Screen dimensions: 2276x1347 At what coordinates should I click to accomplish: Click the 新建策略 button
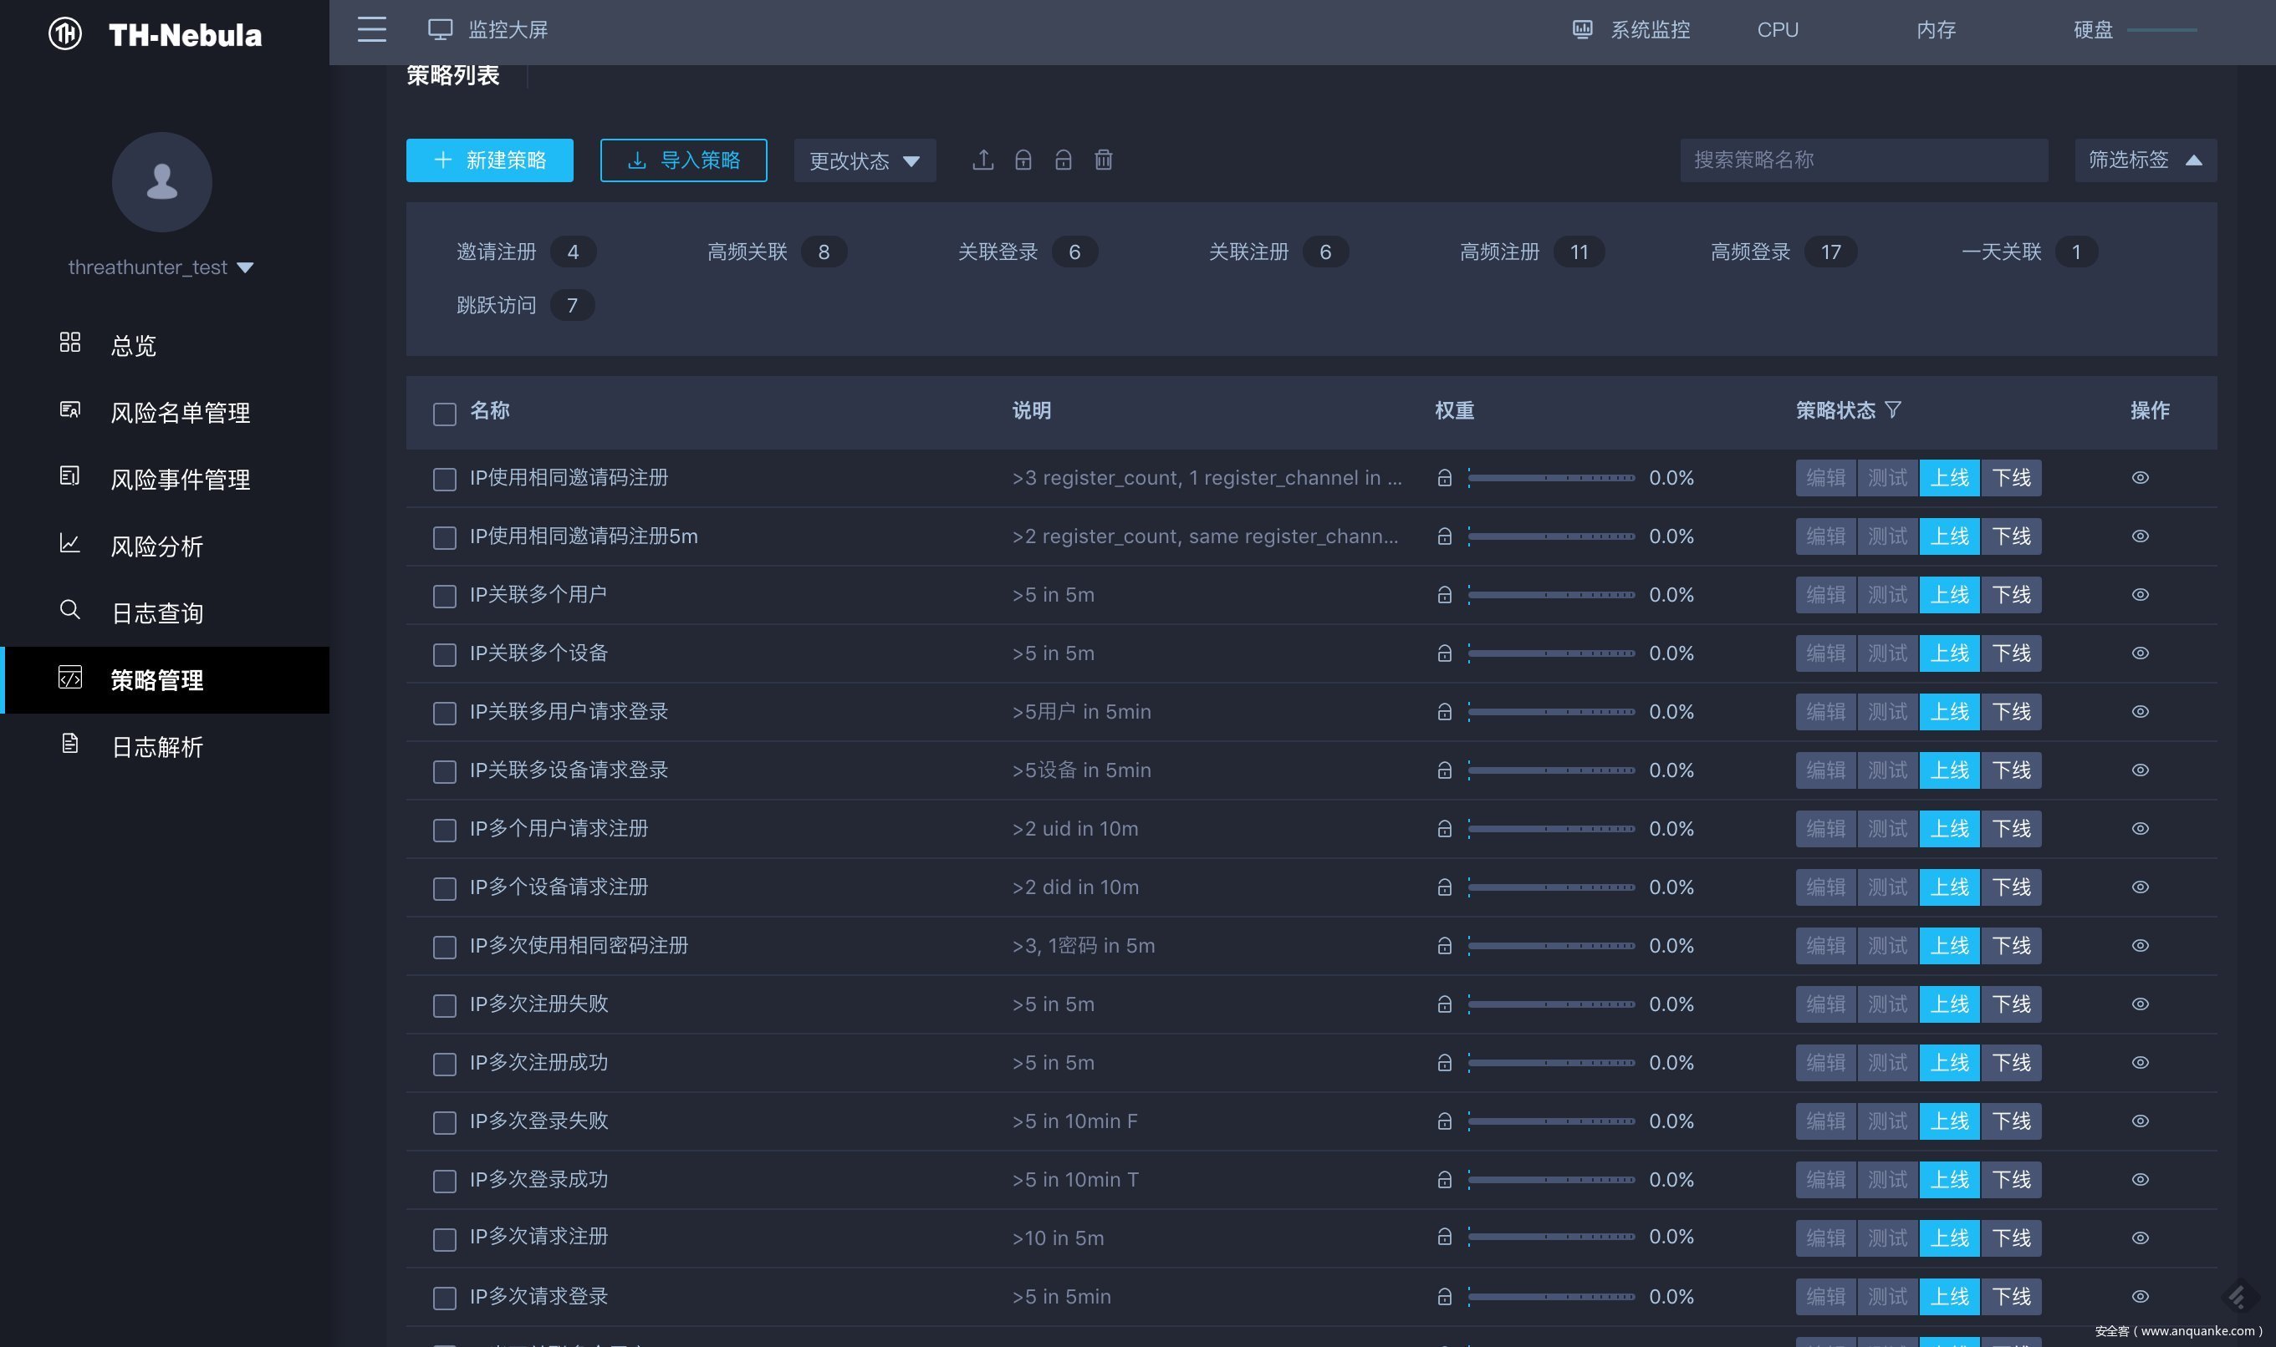489,160
